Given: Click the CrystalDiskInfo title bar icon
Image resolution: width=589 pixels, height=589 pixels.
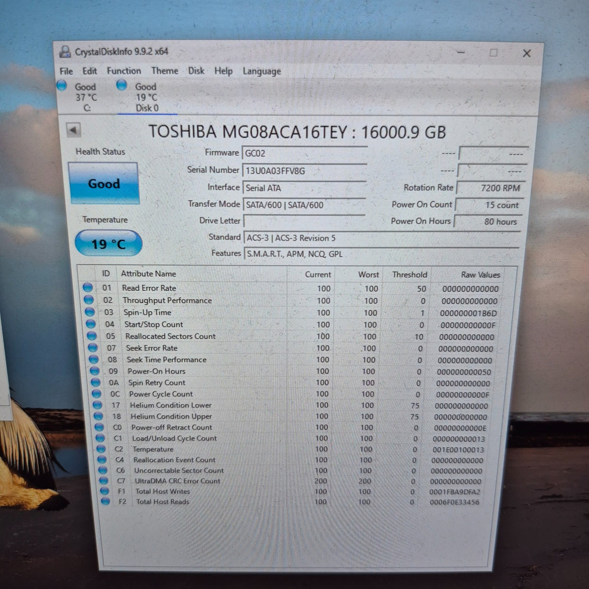Looking at the screenshot, I should 65,52.
